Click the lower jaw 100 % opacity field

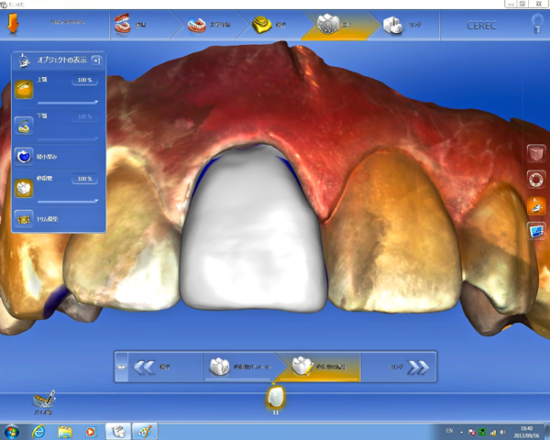(x=85, y=116)
